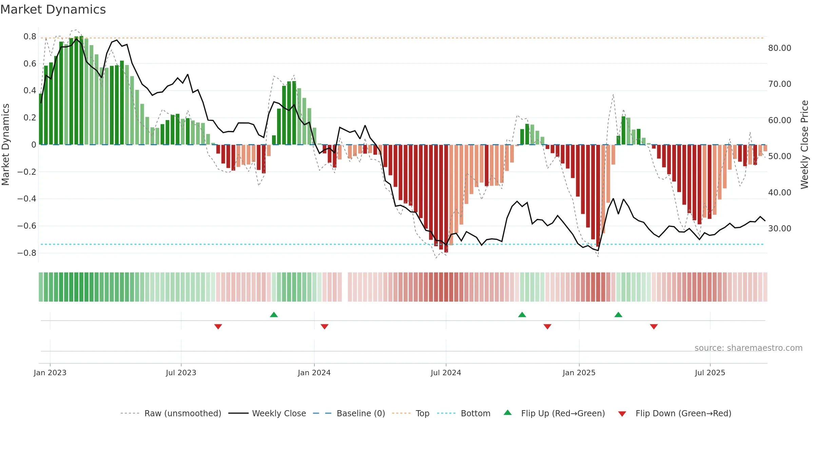Click the red flip-down triangle near Nov 2024
Image resolution: width=814 pixels, height=458 pixels.
coord(547,326)
